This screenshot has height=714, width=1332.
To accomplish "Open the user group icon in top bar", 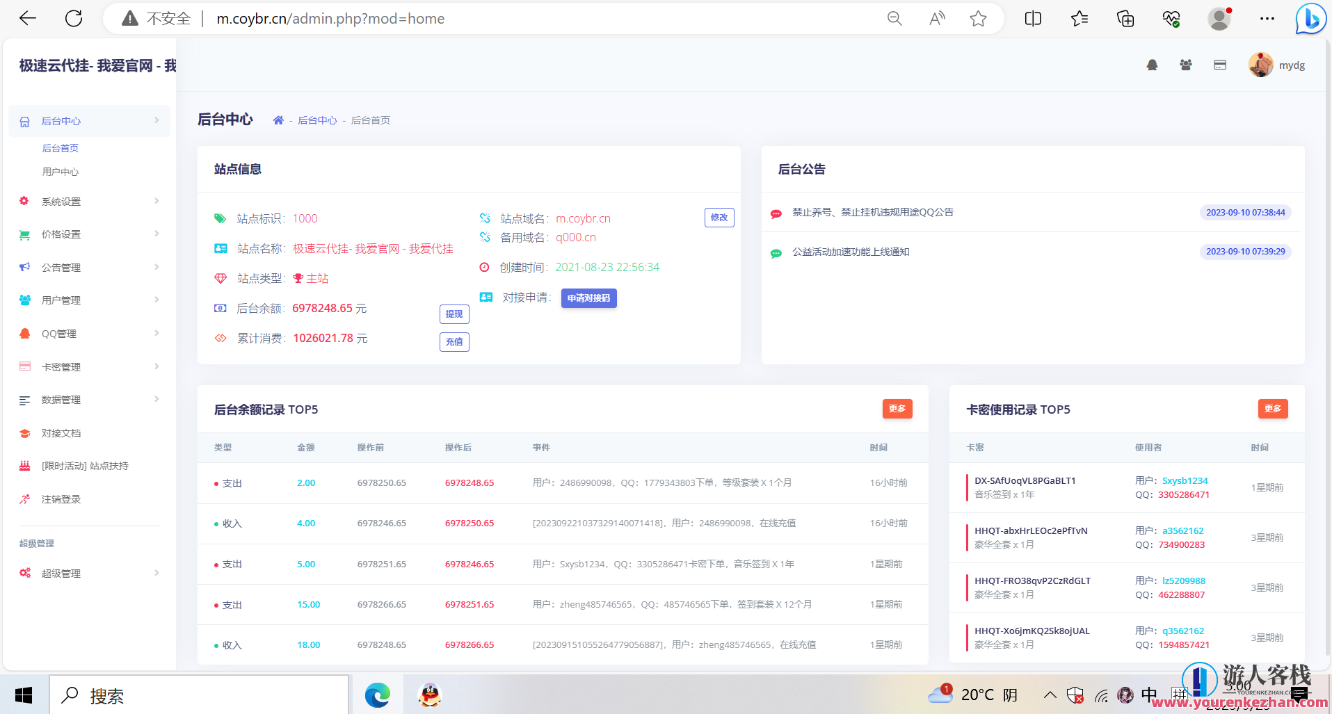I will tap(1185, 65).
